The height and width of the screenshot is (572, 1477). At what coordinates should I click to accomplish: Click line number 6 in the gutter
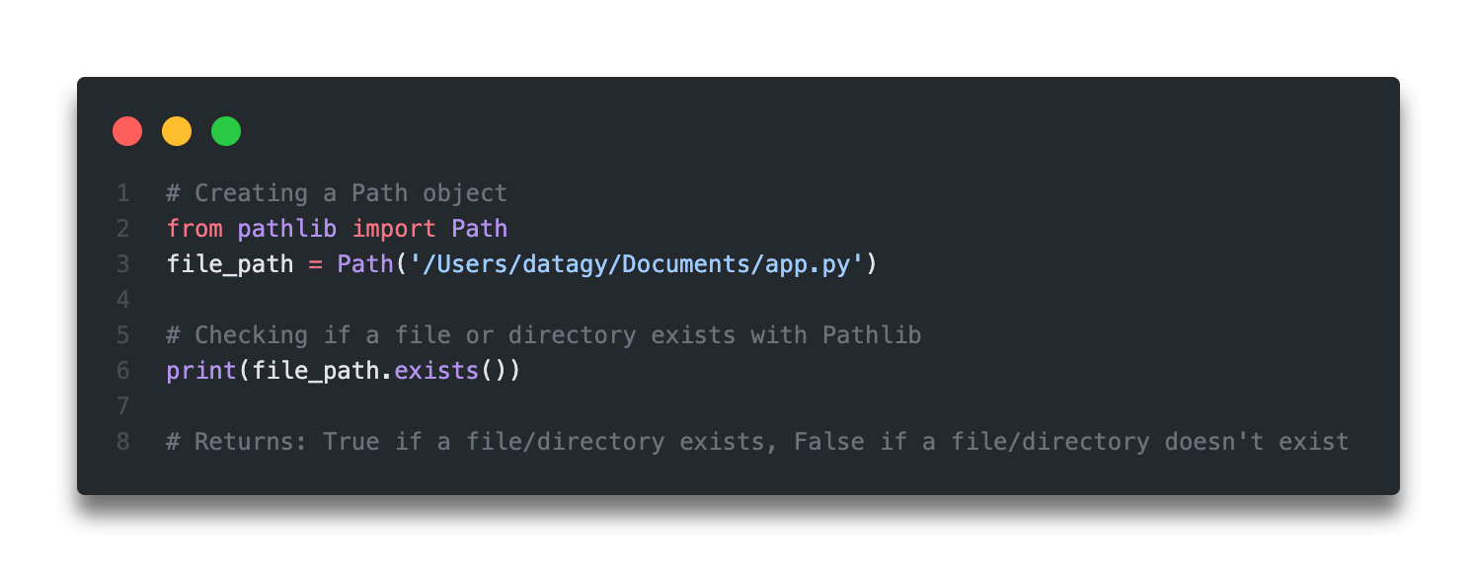click(122, 371)
